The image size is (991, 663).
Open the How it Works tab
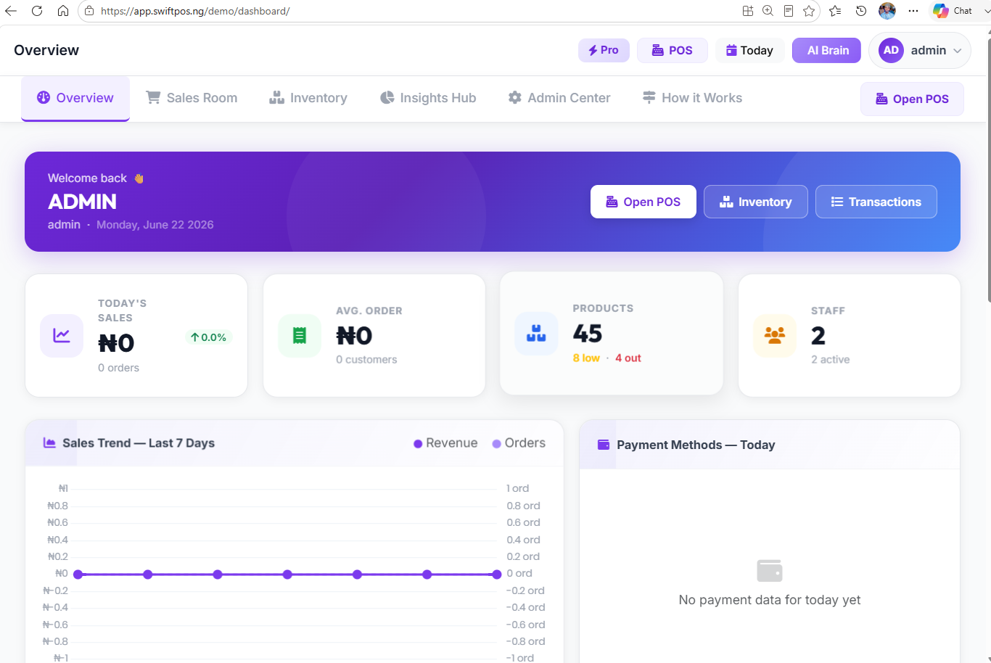click(692, 98)
